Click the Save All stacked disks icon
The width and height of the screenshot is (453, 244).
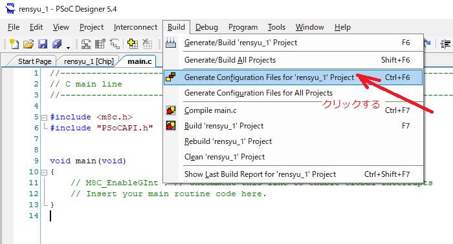[57, 44]
